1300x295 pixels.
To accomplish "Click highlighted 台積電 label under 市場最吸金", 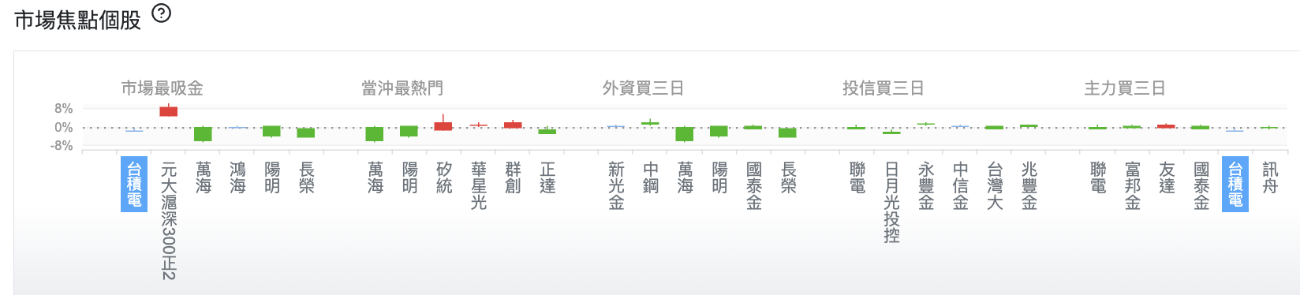I will click(x=134, y=185).
